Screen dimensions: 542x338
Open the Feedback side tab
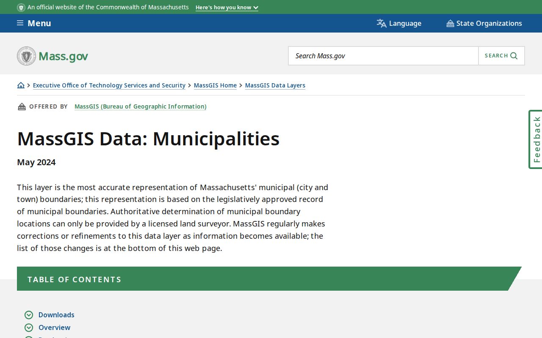(536, 139)
